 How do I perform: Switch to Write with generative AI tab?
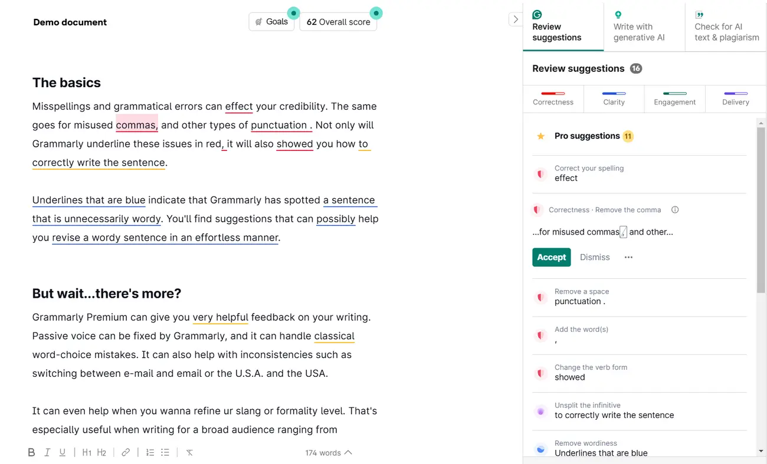[x=638, y=27]
